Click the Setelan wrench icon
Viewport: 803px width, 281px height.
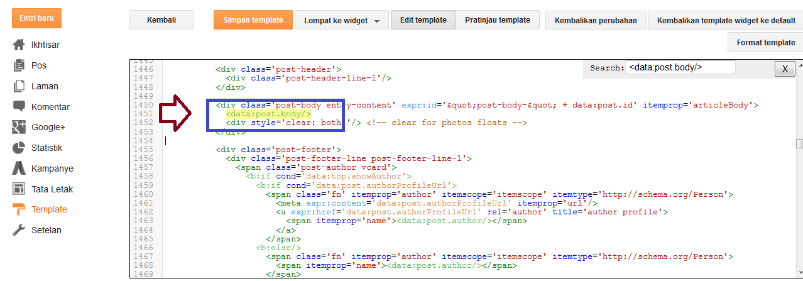tap(19, 230)
